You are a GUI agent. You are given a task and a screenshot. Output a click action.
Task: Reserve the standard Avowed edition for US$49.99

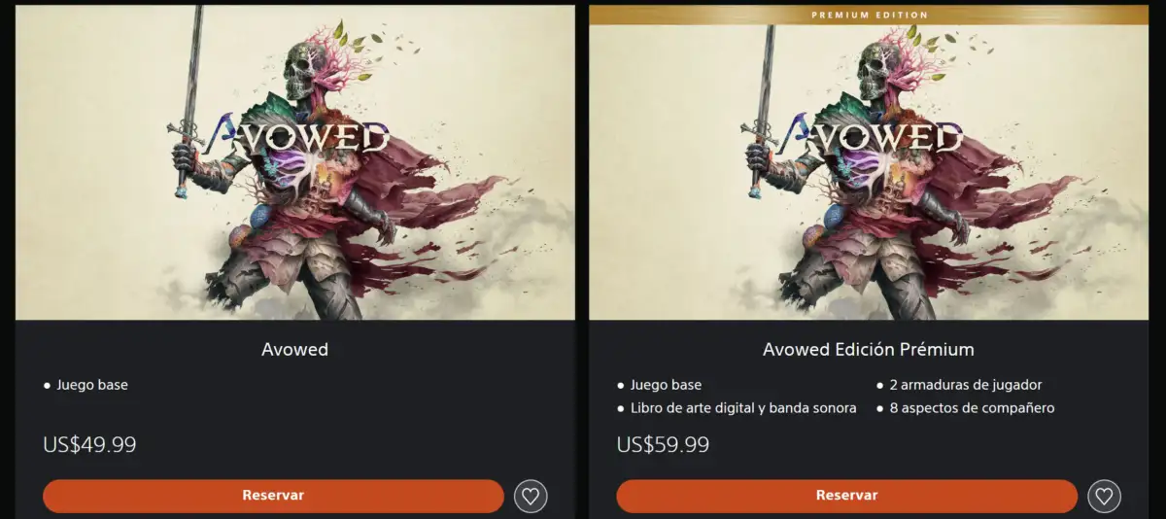coord(273,496)
